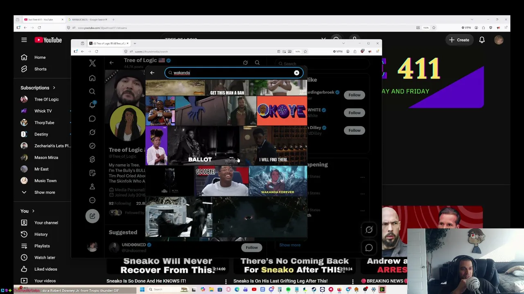
Task: Open X home from the X logo
Action: pyautogui.click(x=92, y=63)
